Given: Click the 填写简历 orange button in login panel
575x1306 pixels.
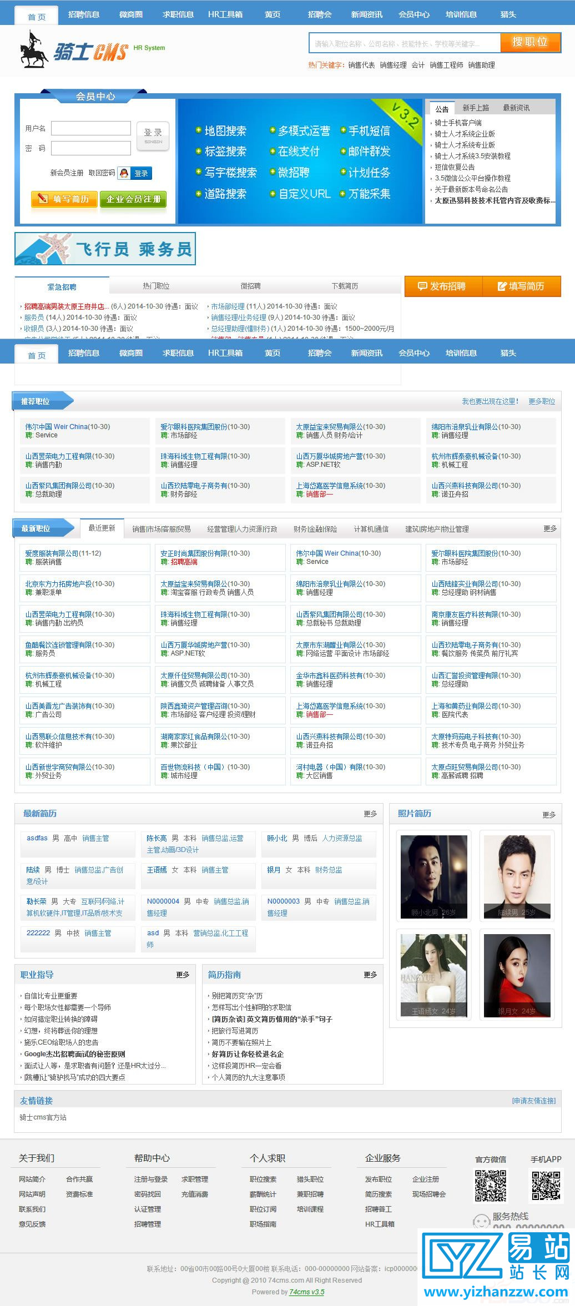Looking at the screenshot, I should (64, 199).
